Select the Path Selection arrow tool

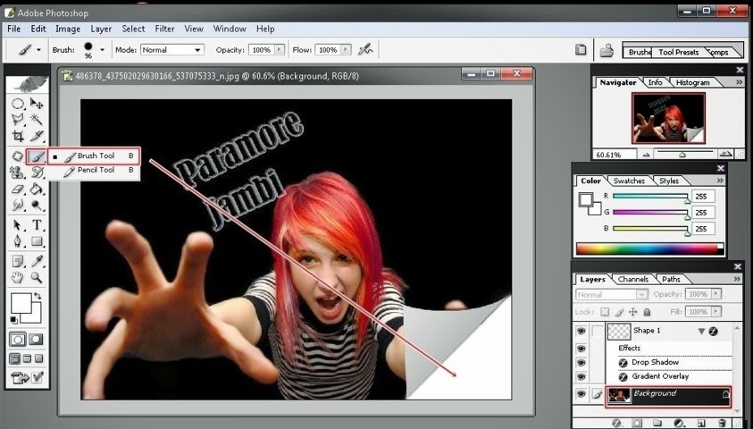(x=18, y=225)
